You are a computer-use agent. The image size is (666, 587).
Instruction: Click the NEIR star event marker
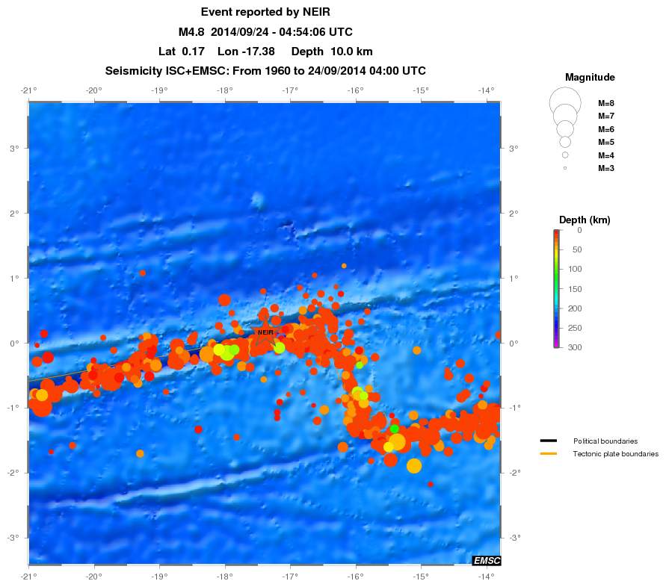click(x=265, y=332)
